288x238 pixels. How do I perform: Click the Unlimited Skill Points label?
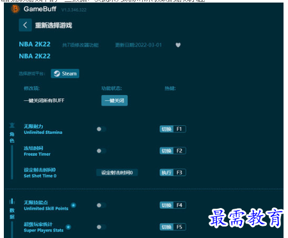[46, 209]
